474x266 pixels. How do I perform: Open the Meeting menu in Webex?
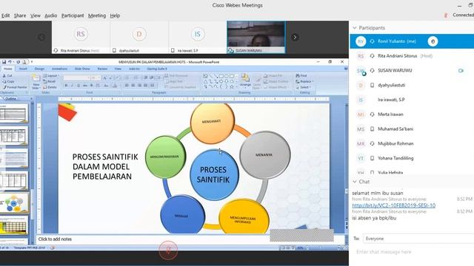pos(97,16)
